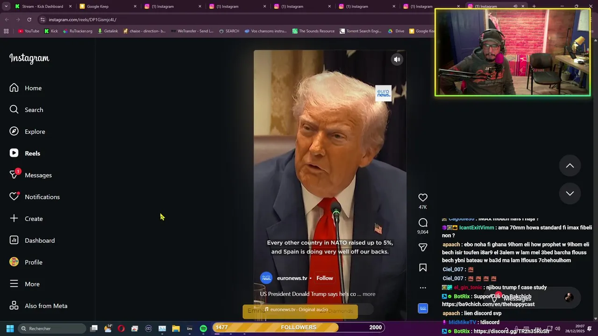Viewport: 598px width, 336px height.
Task: Toggle the reel's audio with the speaker button
Action: tap(397, 59)
